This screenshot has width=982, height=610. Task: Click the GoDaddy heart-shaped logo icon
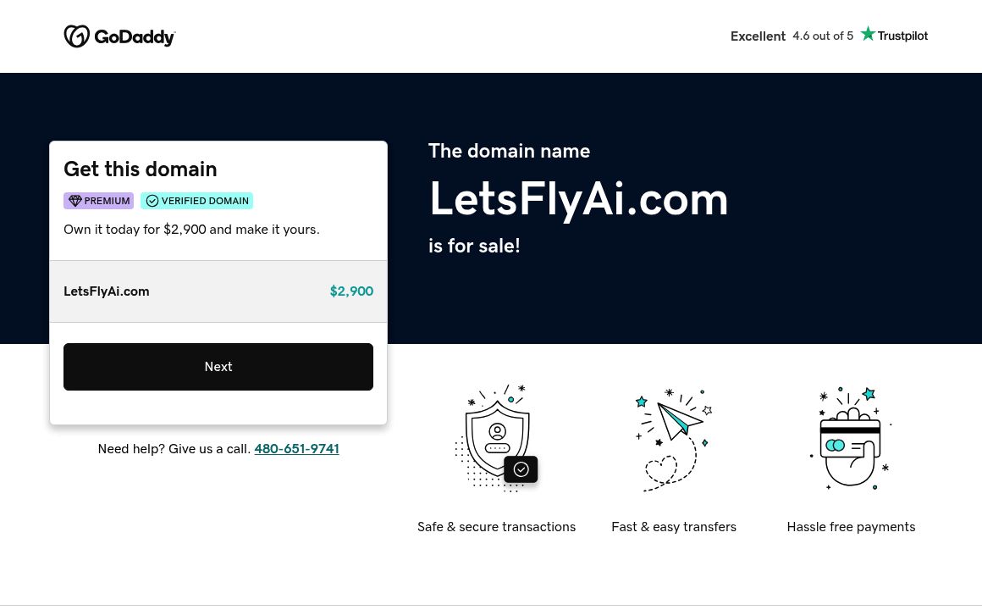tap(77, 36)
